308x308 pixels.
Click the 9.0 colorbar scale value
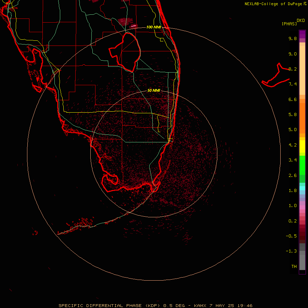pos(293,54)
